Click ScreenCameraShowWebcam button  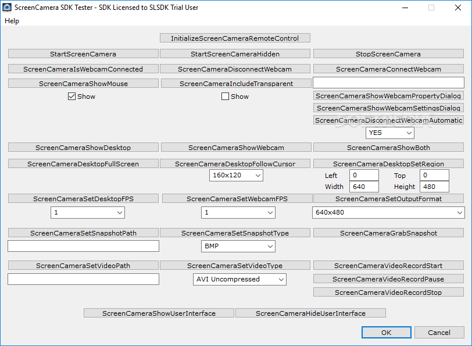tap(236, 147)
